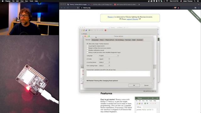The height and width of the screenshot is (113, 201).
Task: Click the hello world Thonny screenshot thumbnail
Action: pyautogui.click(x=147, y=105)
